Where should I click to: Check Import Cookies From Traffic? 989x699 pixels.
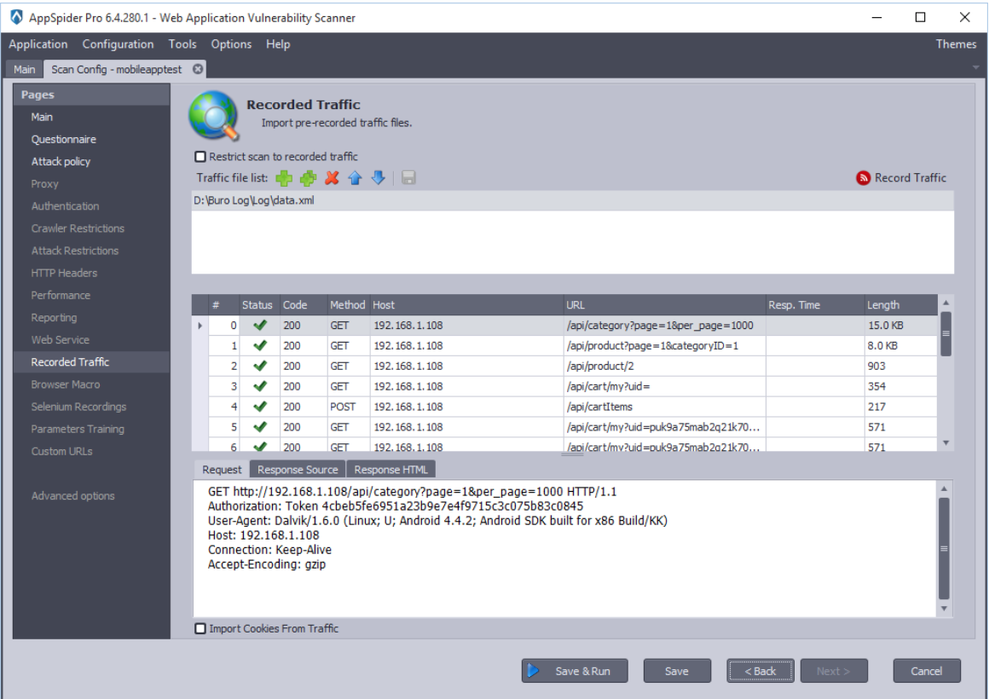tap(200, 628)
